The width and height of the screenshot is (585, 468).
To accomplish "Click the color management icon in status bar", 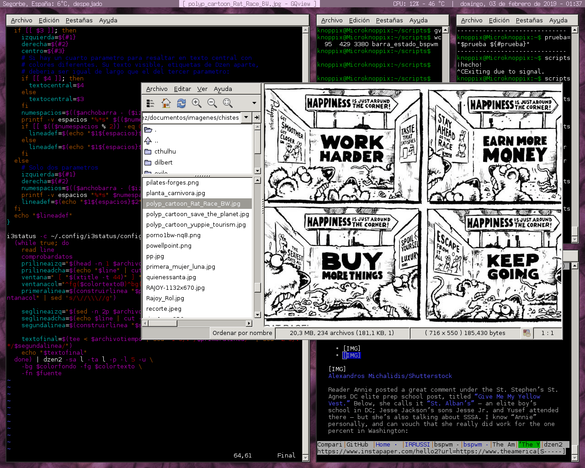I will click(x=526, y=333).
